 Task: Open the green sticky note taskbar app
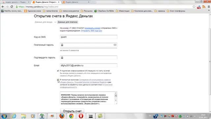tap(100, 116)
